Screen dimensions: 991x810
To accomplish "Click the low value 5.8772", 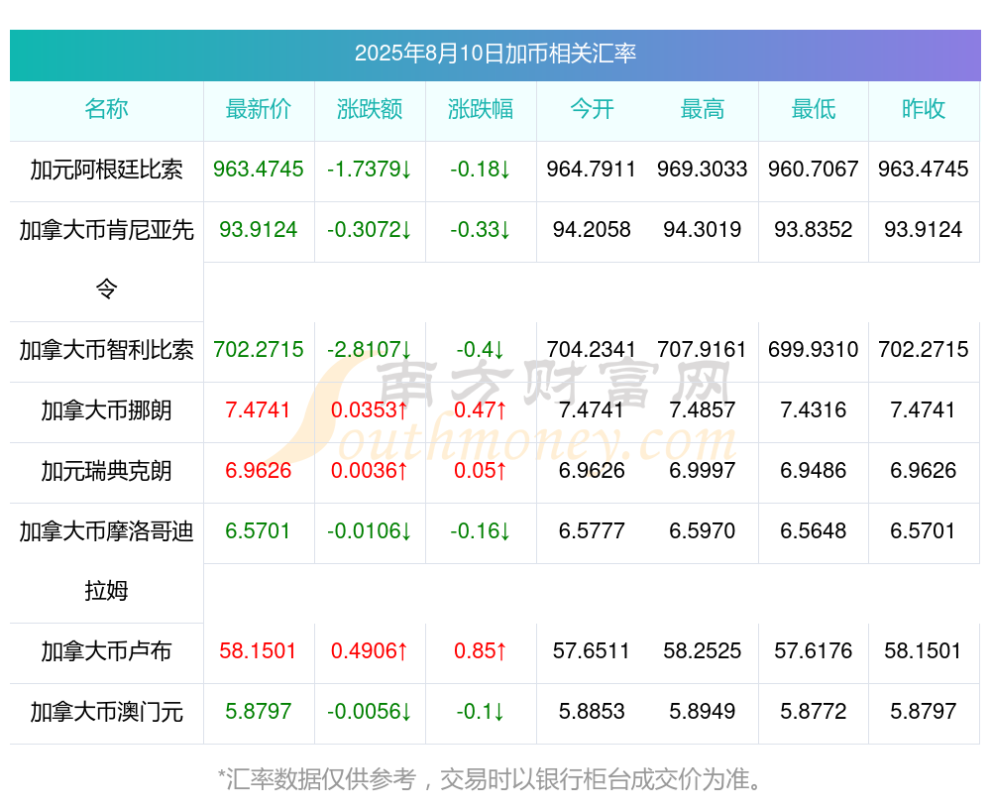I will 814,712.
